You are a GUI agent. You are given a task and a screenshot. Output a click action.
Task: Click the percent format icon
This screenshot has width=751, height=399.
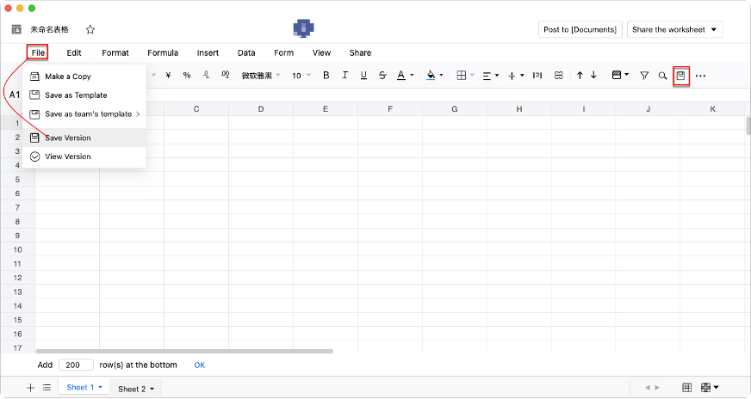pos(187,76)
